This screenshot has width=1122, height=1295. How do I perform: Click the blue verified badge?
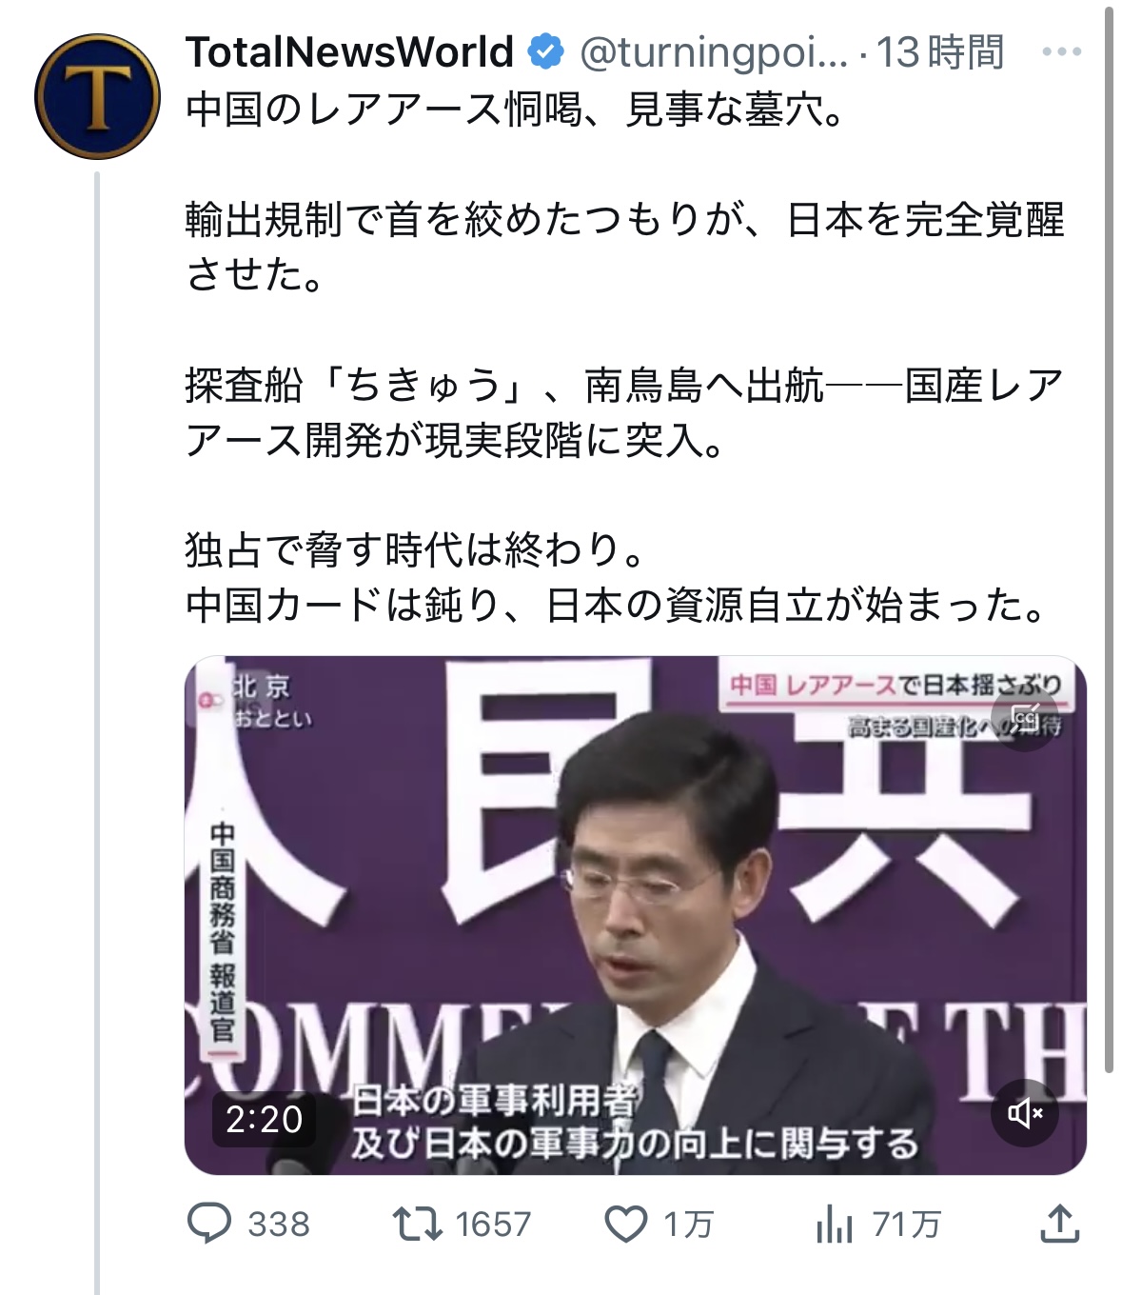pos(545,51)
